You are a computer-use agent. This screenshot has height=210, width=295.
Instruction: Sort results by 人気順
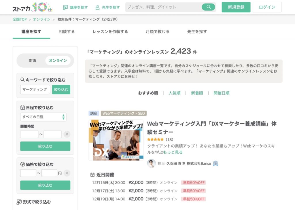[x=174, y=93]
